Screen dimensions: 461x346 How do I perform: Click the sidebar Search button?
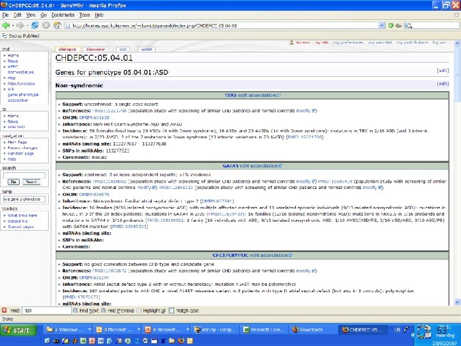click(31, 182)
